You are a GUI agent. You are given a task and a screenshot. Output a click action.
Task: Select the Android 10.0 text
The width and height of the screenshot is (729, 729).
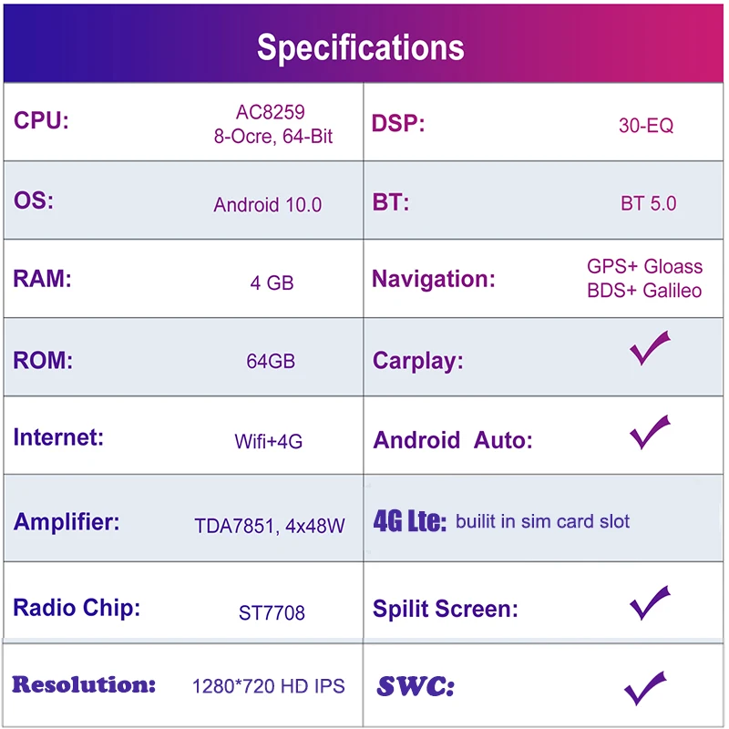268,205
